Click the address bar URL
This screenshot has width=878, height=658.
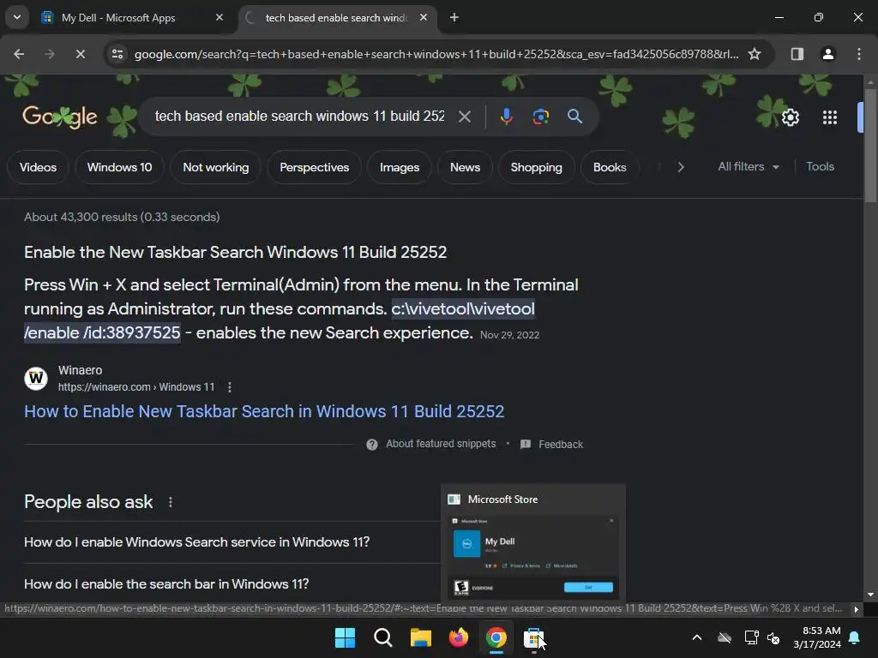pyautogui.click(x=436, y=54)
